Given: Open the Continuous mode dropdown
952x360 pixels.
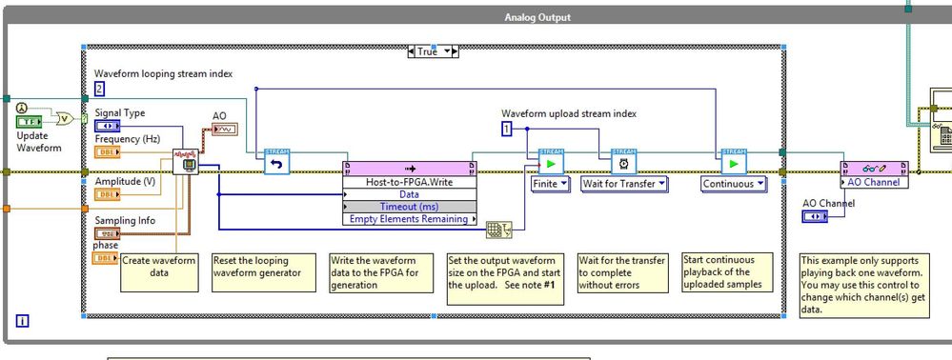Looking at the screenshot, I should coord(734,184).
